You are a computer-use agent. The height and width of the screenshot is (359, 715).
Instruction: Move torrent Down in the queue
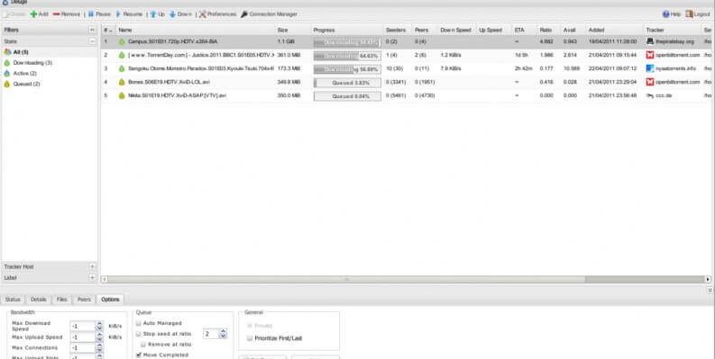point(180,14)
